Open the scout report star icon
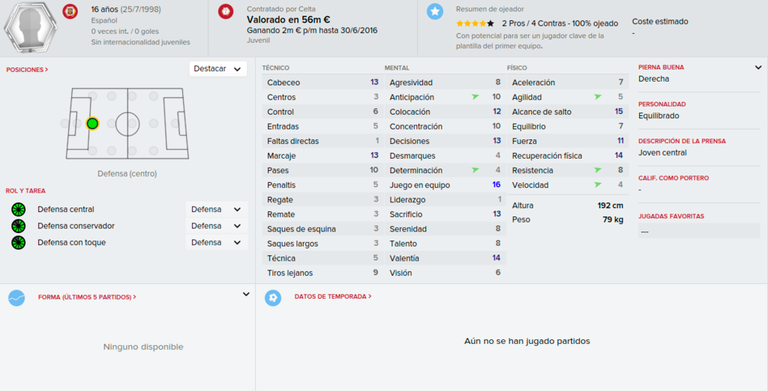Viewport: 768px width, 391px height. pyautogui.click(x=435, y=11)
